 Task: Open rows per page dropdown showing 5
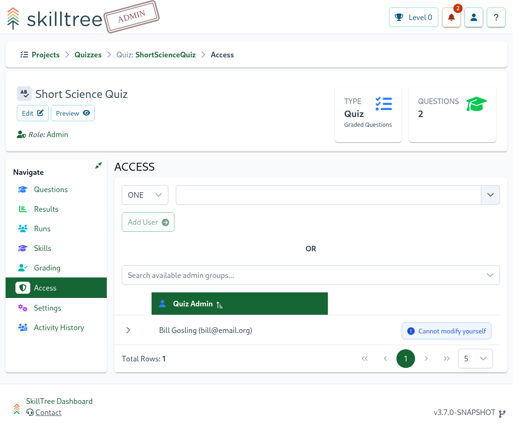tap(475, 359)
